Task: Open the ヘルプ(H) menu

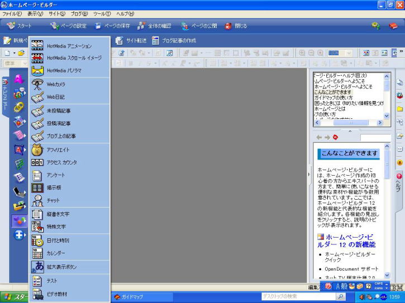Action: coord(125,14)
